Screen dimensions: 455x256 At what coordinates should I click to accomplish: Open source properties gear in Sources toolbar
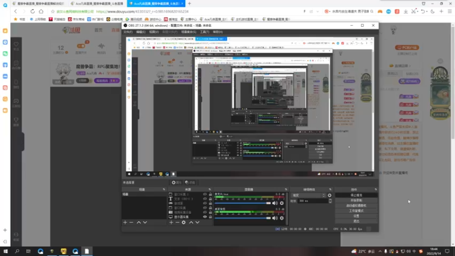coord(184,222)
